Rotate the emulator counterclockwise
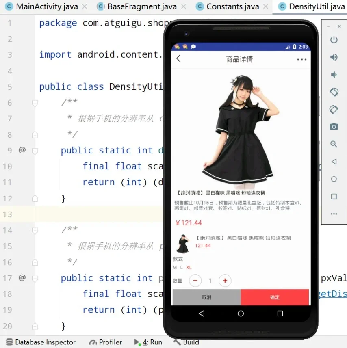Viewport: 347px width, 348px height. 334,92
